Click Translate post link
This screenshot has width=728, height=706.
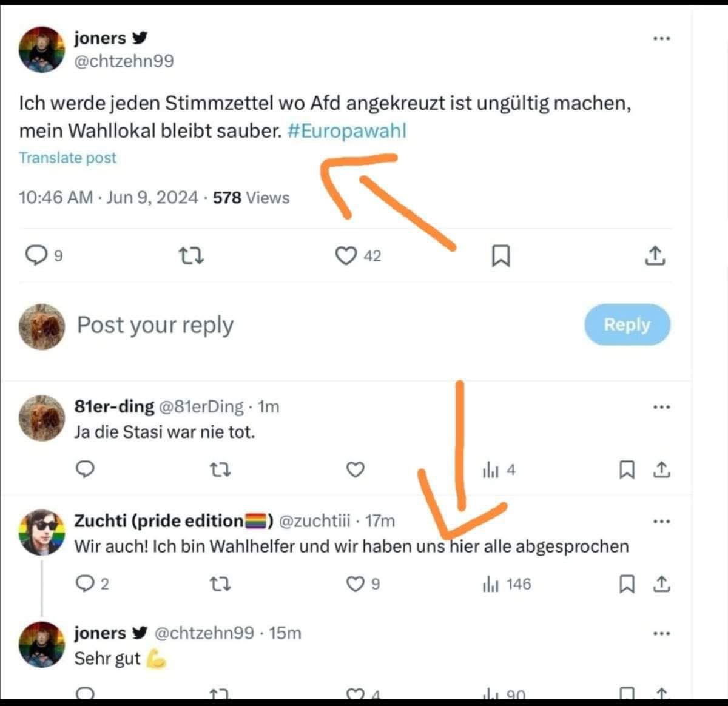(67, 158)
